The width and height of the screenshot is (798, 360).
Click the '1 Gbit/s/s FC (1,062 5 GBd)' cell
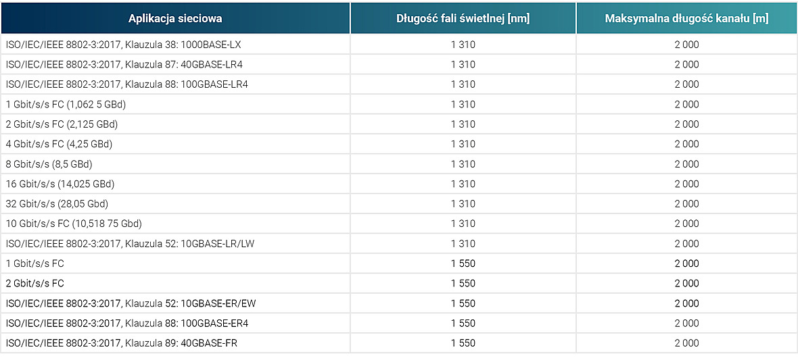coord(175,104)
